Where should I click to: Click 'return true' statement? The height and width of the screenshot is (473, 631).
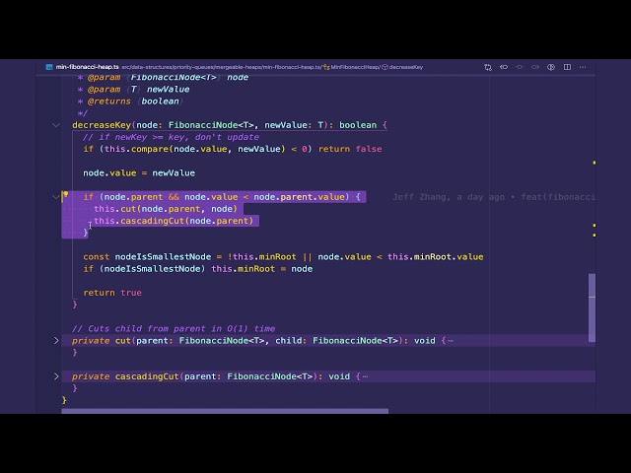pyautogui.click(x=112, y=293)
